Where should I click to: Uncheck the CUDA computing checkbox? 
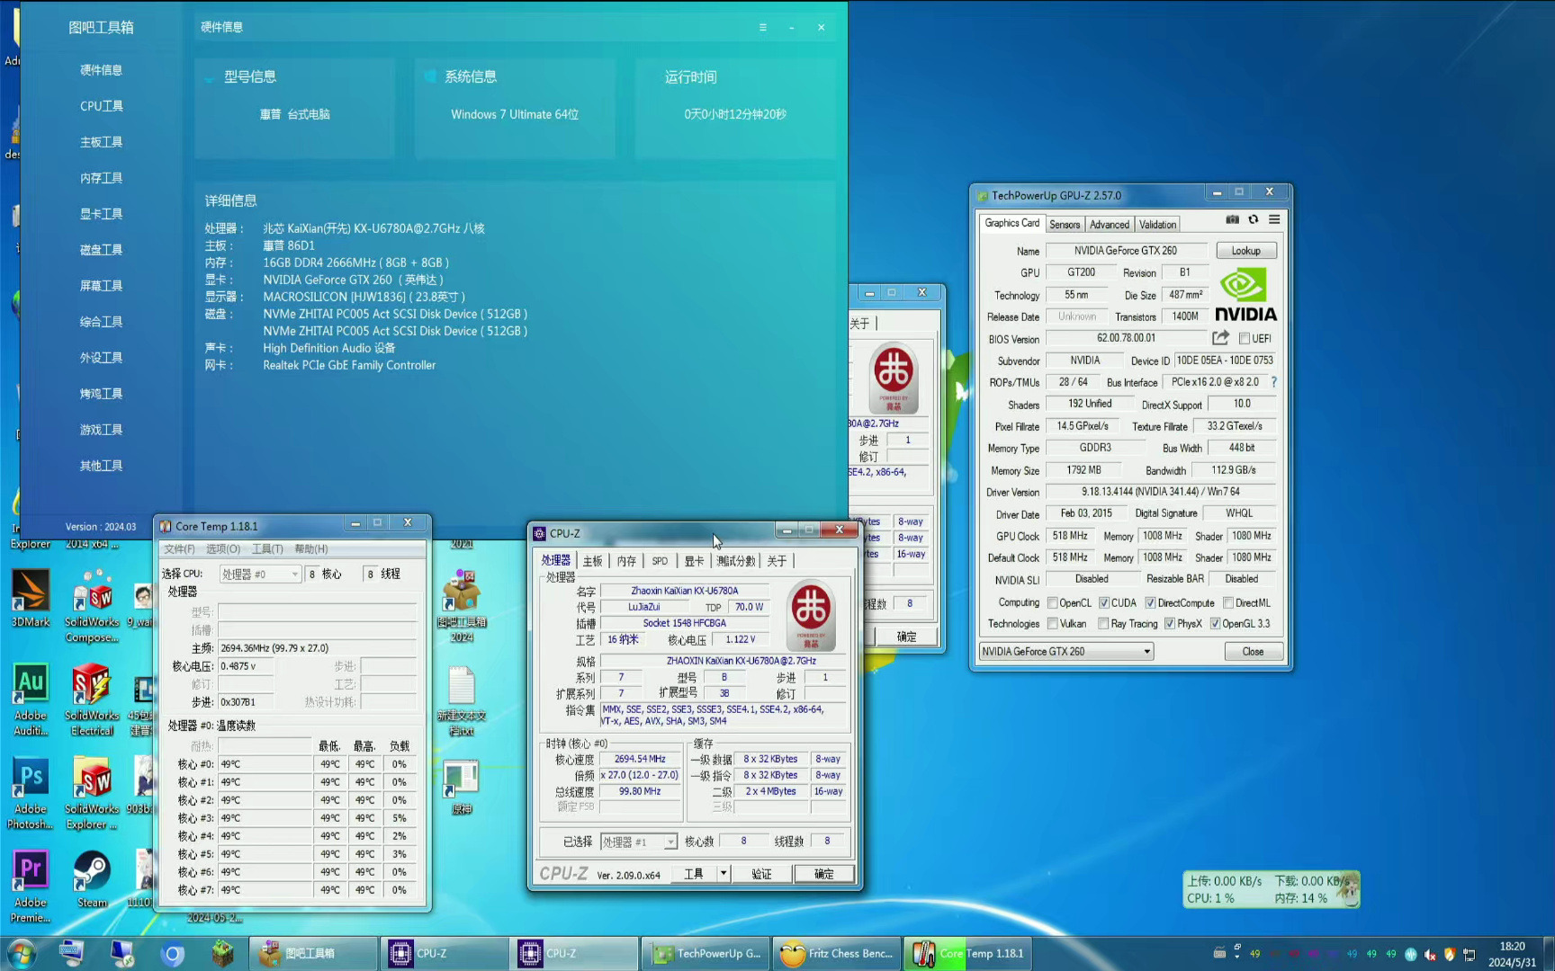pyautogui.click(x=1104, y=602)
